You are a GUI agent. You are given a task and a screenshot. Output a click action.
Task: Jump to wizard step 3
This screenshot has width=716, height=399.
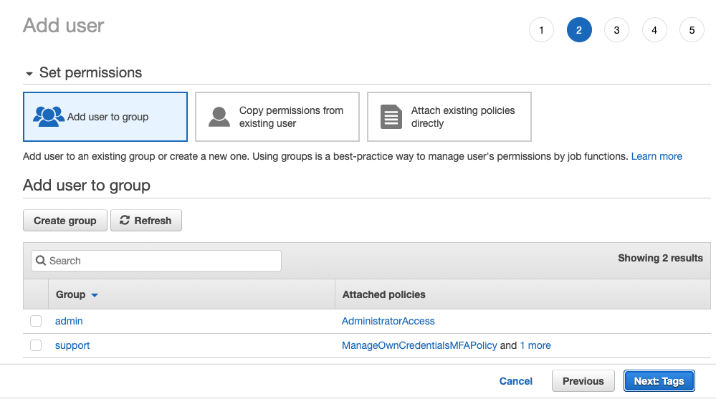(x=616, y=30)
